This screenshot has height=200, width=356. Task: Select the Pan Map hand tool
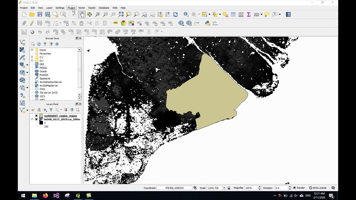82,14
